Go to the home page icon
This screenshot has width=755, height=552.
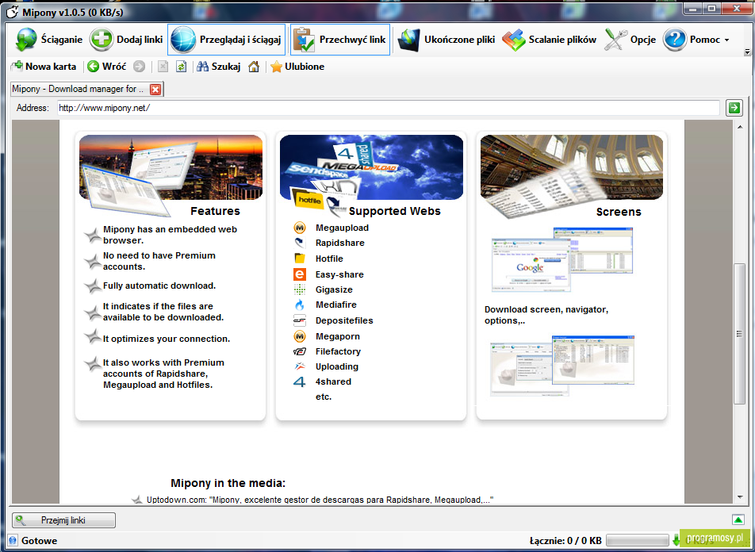[254, 67]
